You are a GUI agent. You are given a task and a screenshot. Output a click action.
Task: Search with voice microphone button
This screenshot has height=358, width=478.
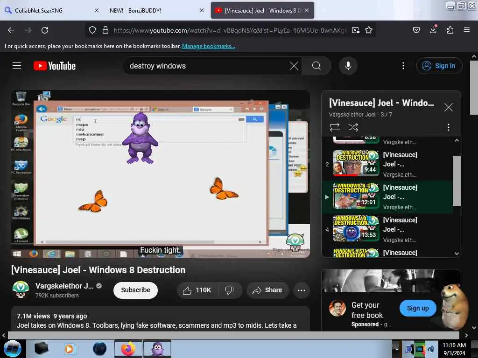pyautogui.click(x=348, y=66)
